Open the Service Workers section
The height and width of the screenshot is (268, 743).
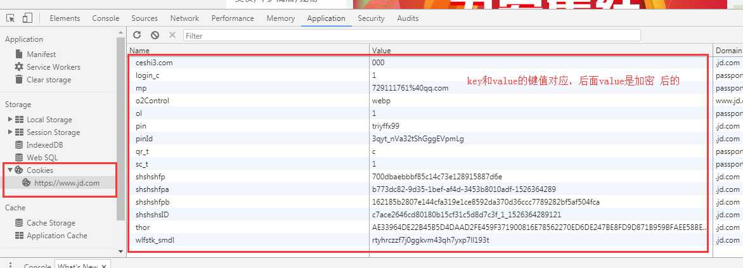[53, 67]
